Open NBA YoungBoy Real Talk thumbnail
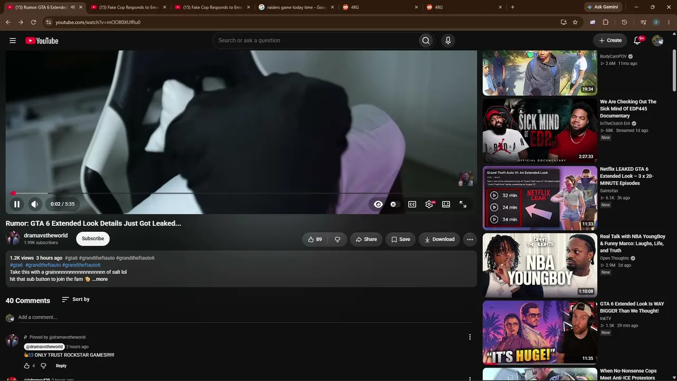677x381 pixels. click(x=539, y=265)
